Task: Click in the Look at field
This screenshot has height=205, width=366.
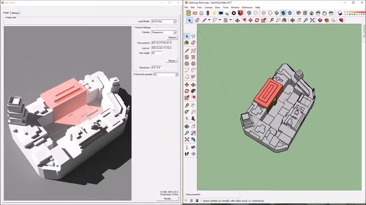Action: (x=162, y=48)
